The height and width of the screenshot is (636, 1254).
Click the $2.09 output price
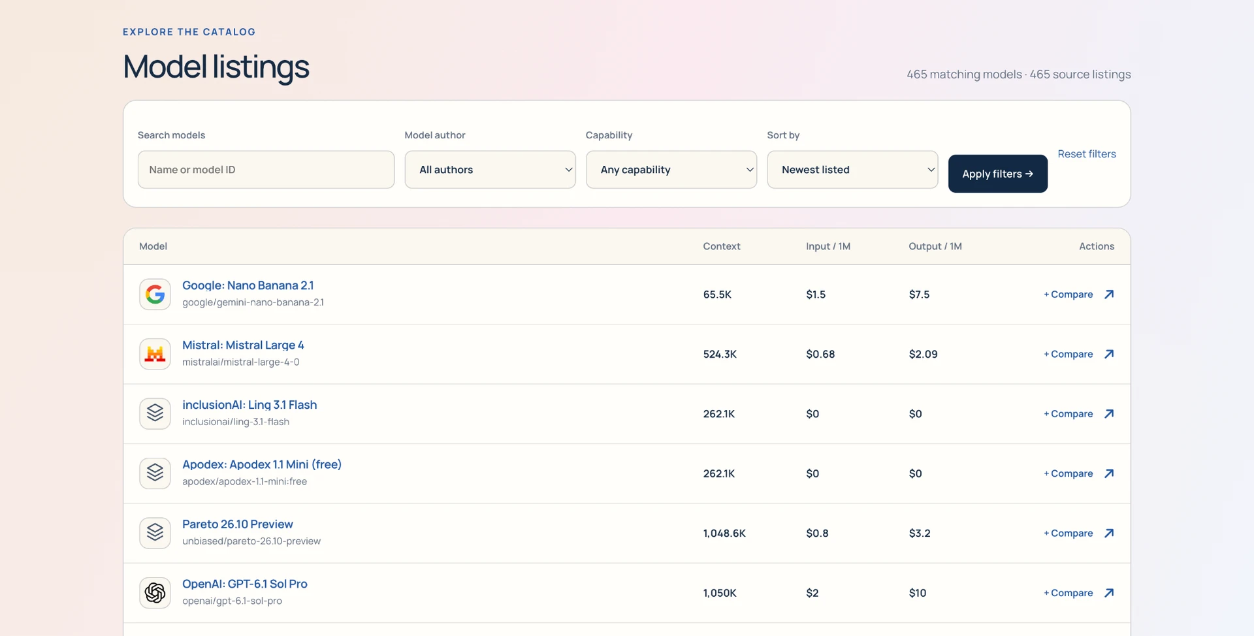click(x=923, y=354)
